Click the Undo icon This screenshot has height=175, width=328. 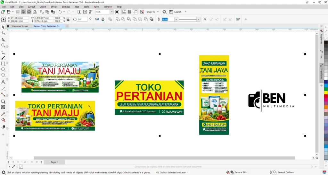60,12
